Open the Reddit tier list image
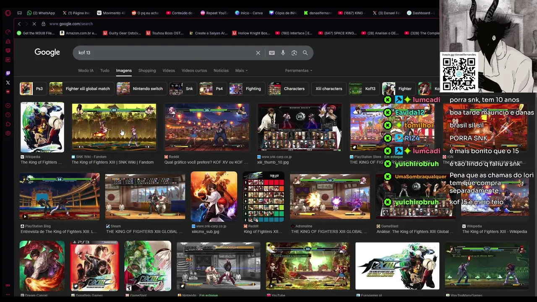Image resolution: width=537 pixels, height=302 pixels. pyautogui.click(x=263, y=196)
